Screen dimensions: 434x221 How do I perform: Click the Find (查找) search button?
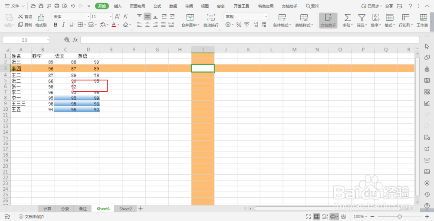[x=312, y=6]
